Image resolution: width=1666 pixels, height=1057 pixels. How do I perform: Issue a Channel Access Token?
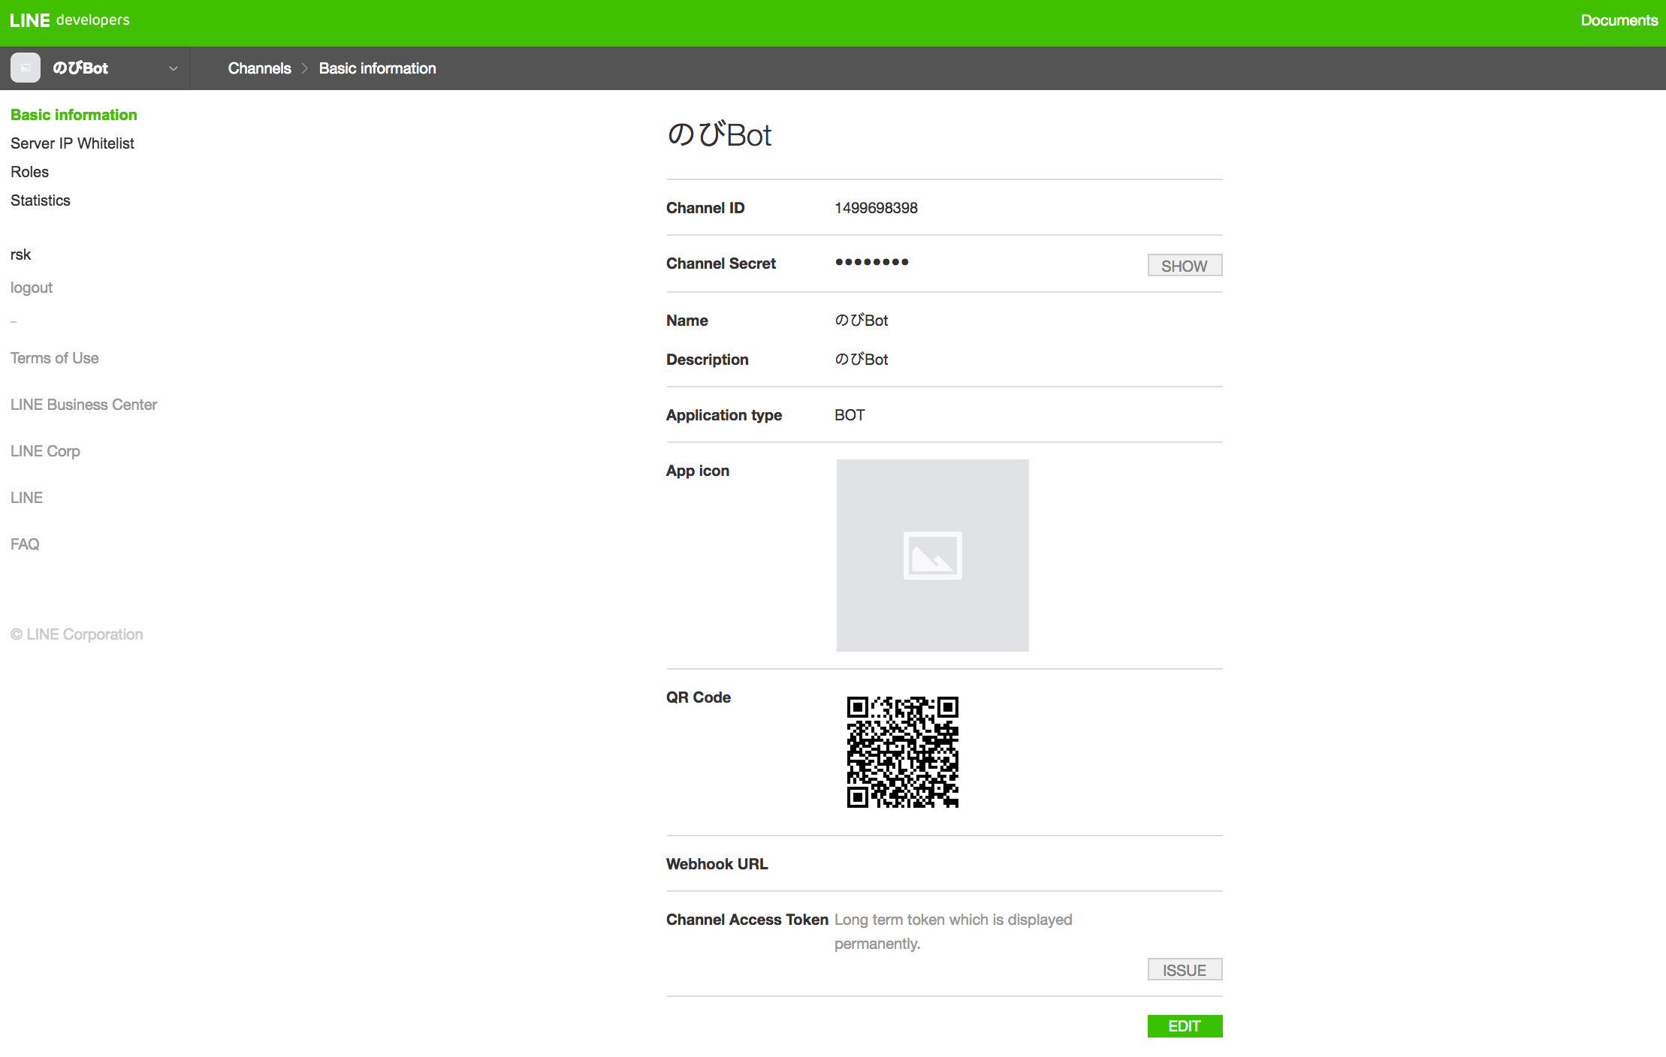1184,970
